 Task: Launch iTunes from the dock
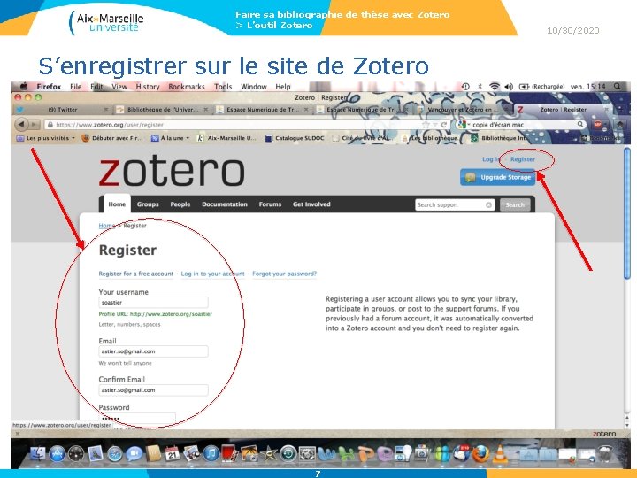(211, 453)
